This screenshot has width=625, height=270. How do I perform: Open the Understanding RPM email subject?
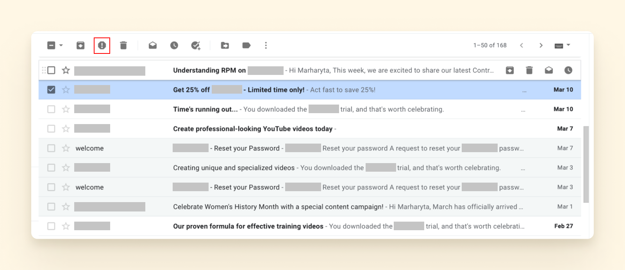(209, 70)
